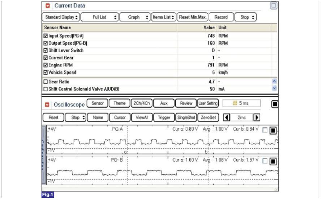Open Oscilloscope Stop dropdown

click(76, 118)
